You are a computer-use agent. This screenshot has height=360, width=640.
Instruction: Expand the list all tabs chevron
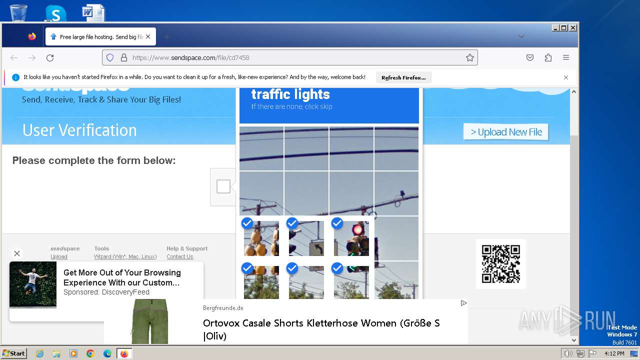(521, 36)
